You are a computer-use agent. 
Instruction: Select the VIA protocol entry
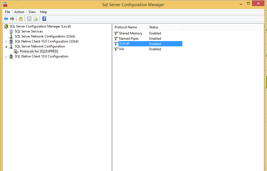[x=122, y=49]
